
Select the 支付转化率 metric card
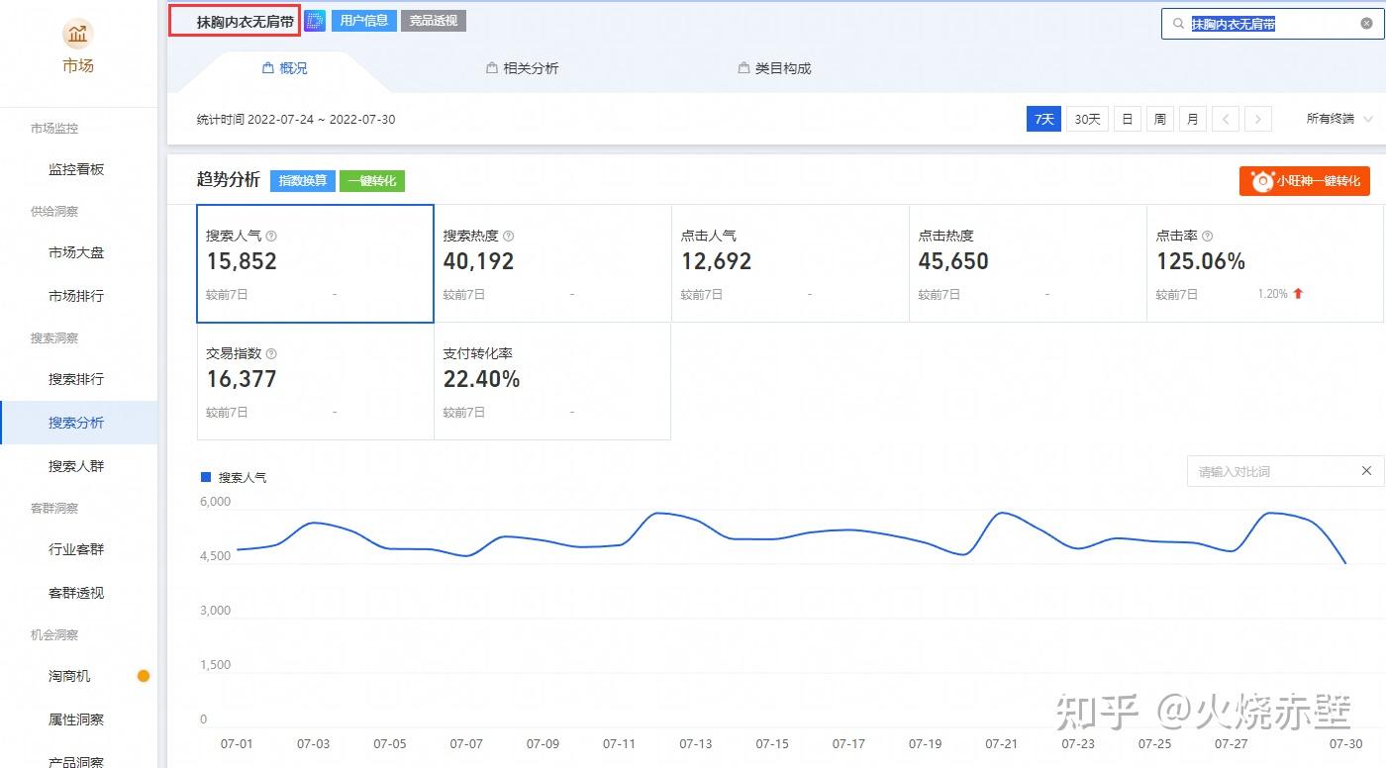552,381
